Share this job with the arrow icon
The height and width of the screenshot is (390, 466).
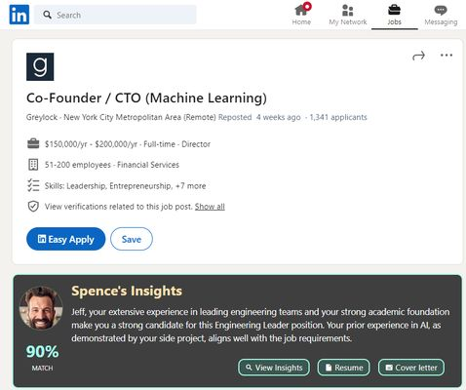pyautogui.click(x=418, y=56)
